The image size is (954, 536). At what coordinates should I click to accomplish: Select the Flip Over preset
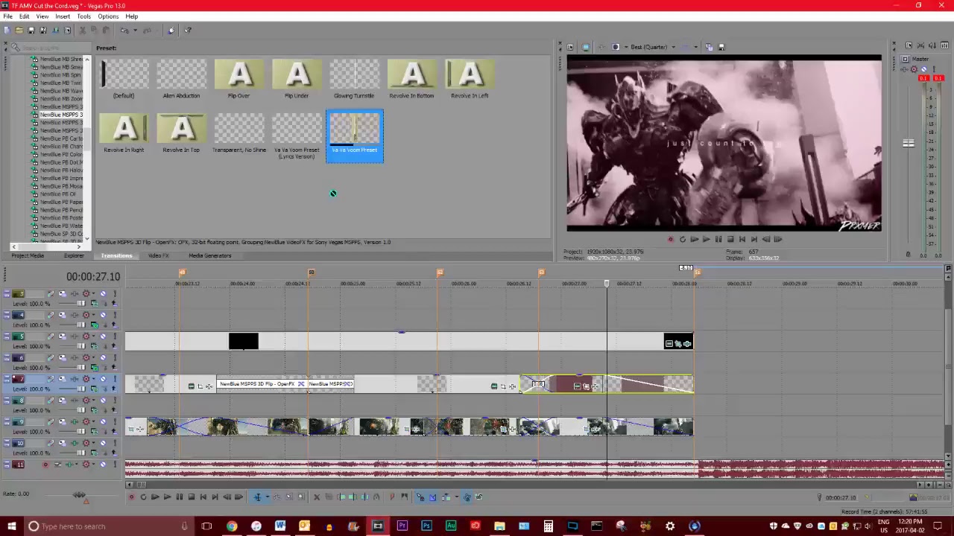(238, 80)
